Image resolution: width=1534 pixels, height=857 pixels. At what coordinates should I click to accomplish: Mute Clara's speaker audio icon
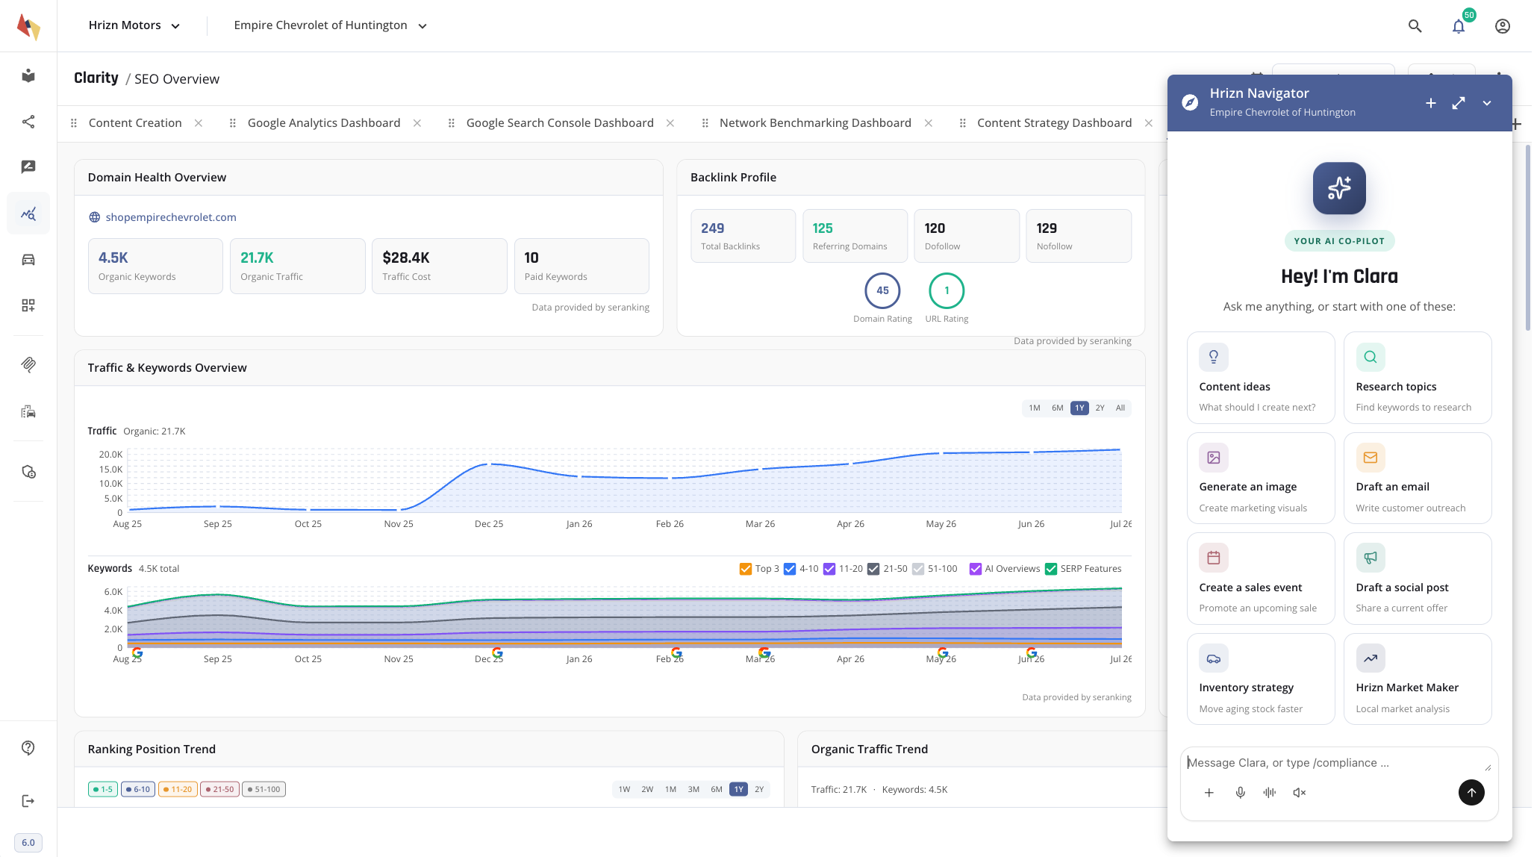tap(1300, 793)
